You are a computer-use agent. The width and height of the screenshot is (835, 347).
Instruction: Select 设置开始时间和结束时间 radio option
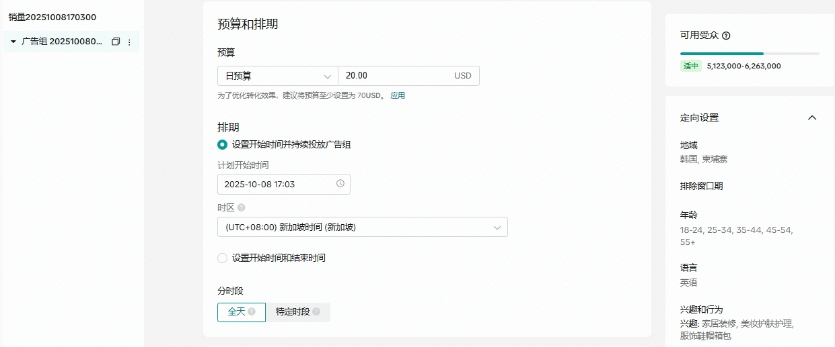pyautogui.click(x=223, y=258)
